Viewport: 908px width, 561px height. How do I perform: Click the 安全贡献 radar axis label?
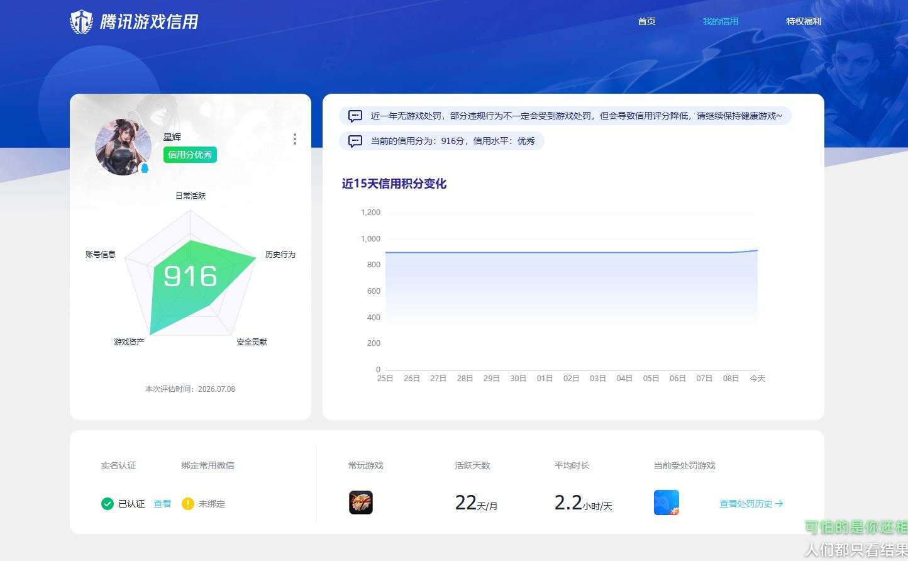pyautogui.click(x=252, y=342)
